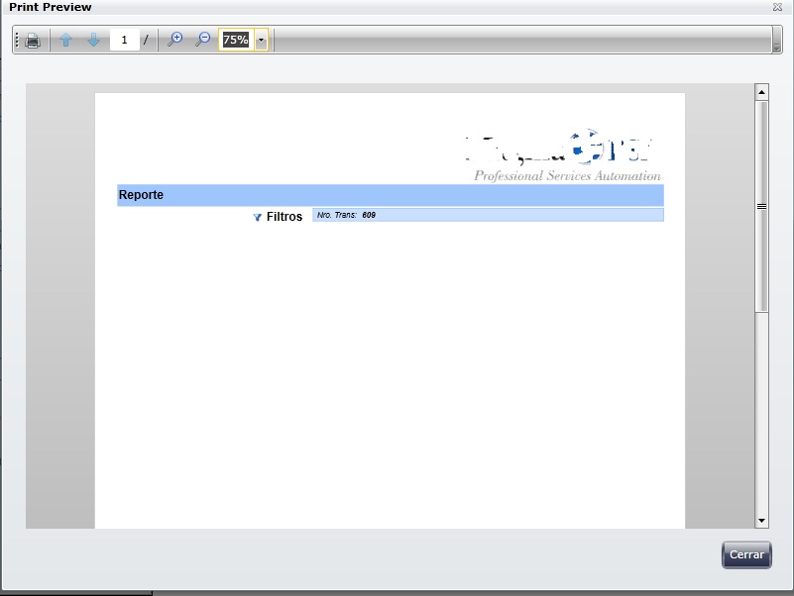Image resolution: width=794 pixels, height=596 pixels.
Task: Click the dotted toolbar grip handle
Action: [x=17, y=40]
